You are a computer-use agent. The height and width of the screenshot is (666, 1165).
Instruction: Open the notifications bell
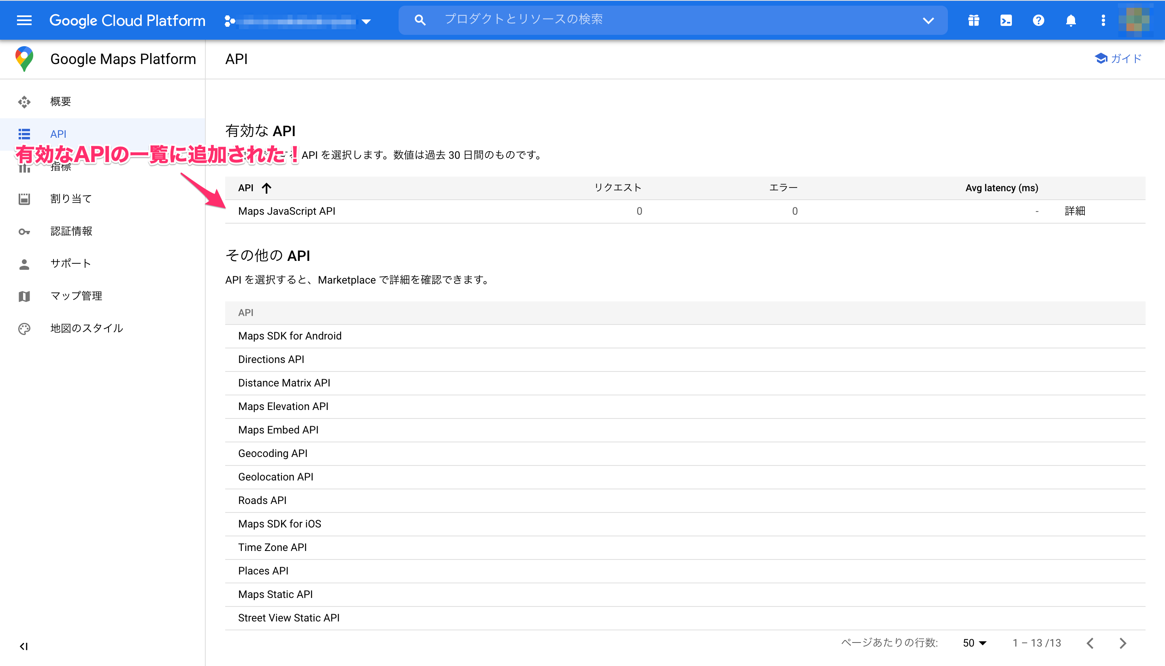tap(1071, 20)
